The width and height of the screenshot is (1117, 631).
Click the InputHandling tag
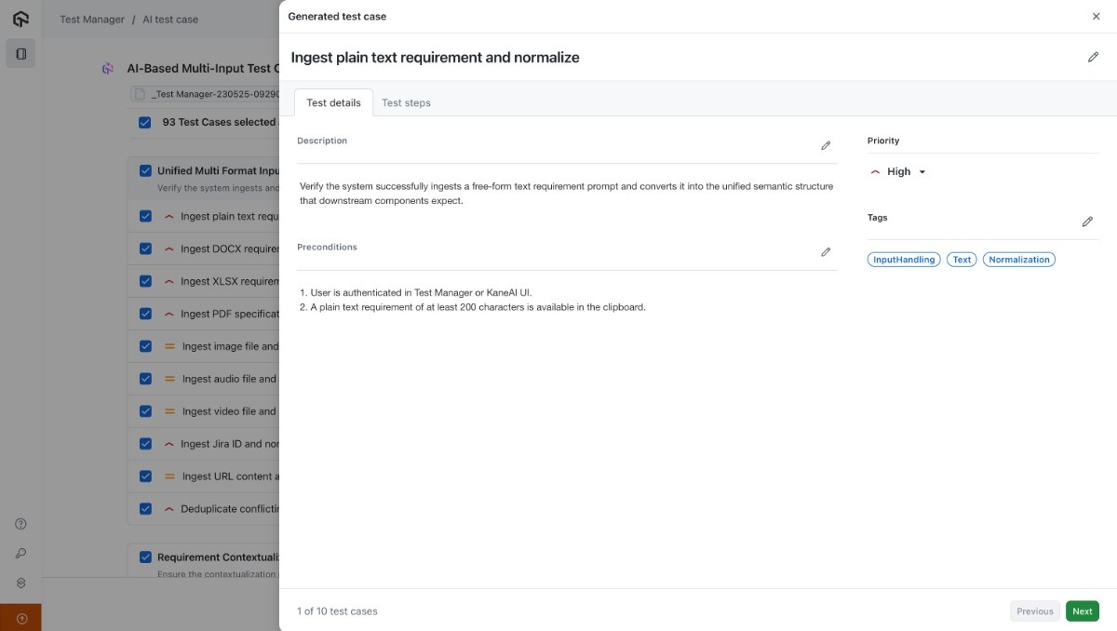[x=904, y=260]
